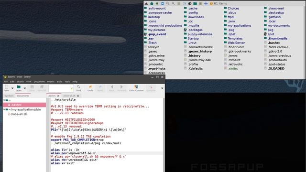Click the .gexec_history file
Viewport: 306px width, 172px height.
[198, 51]
